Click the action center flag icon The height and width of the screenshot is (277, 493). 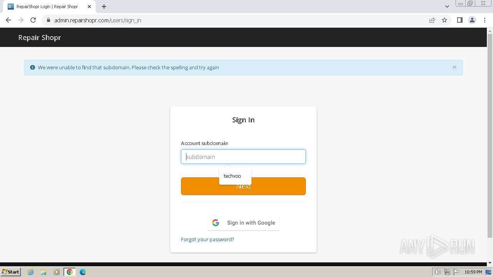pos(456,272)
